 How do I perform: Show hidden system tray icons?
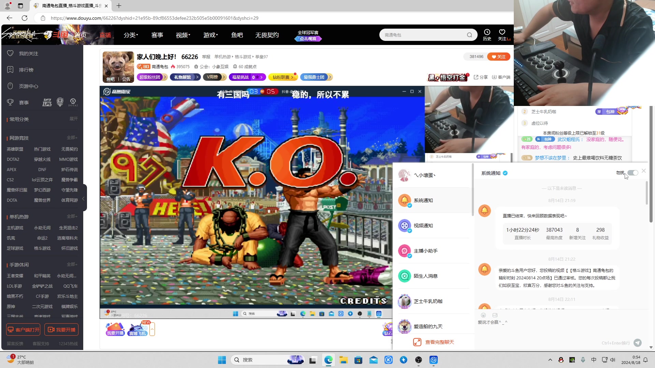coord(550,360)
